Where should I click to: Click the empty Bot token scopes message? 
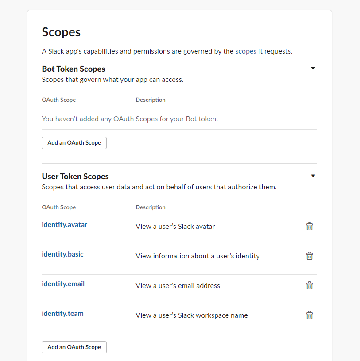130,119
